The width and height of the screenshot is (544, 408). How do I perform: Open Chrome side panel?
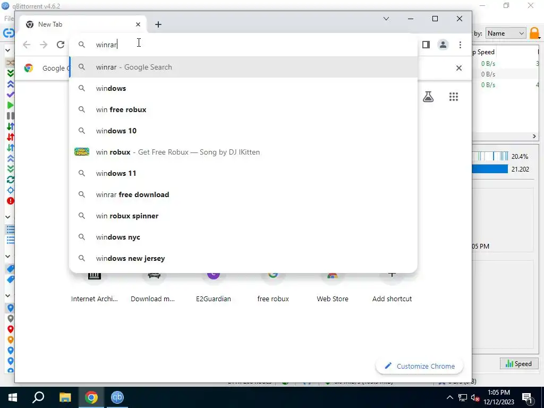426,45
